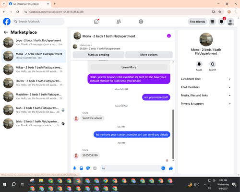Open the taskbar clock and date
This screenshot has width=240, height=192.
click(223, 184)
